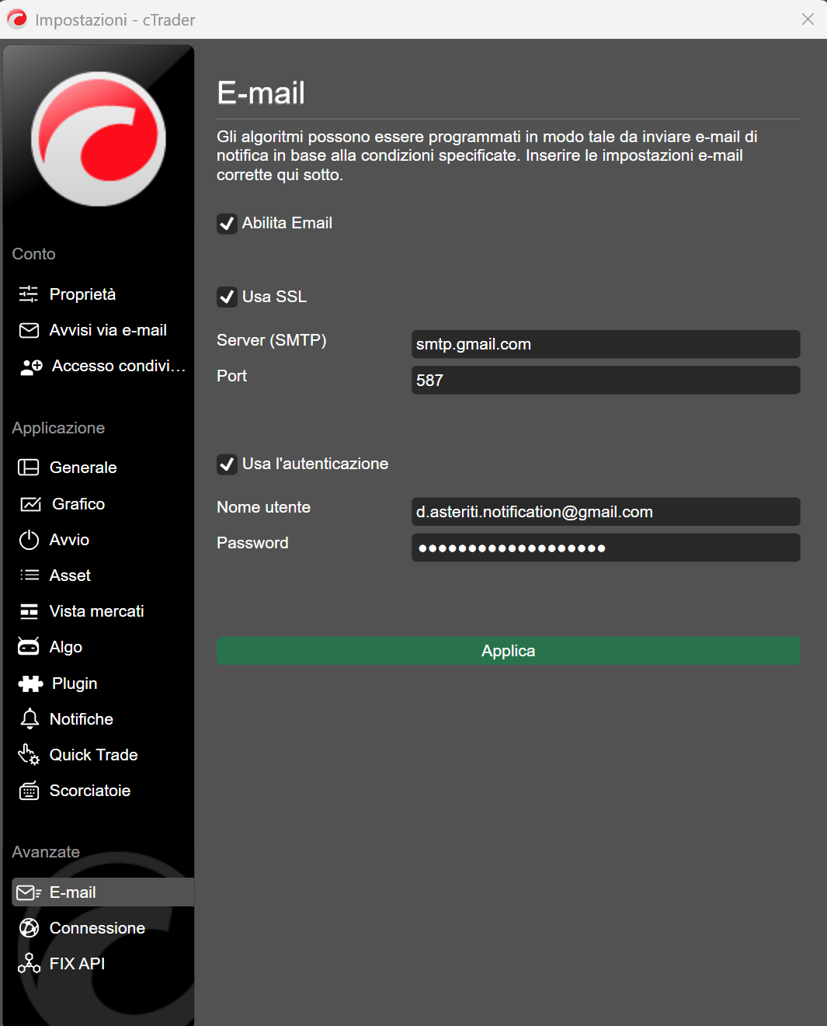
Task: Click the Algo robot icon
Action: coord(29,646)
